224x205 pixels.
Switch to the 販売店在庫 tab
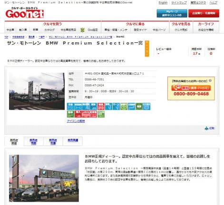[x=53, y=141]
